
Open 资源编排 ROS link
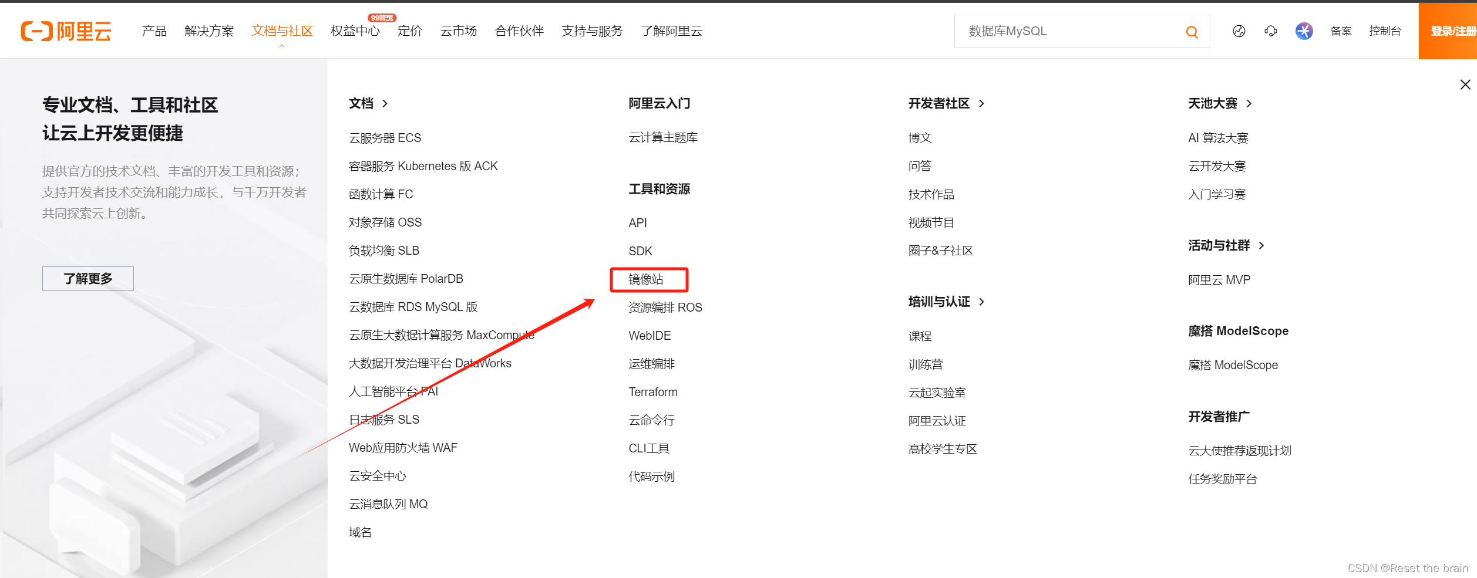point(665,307)
